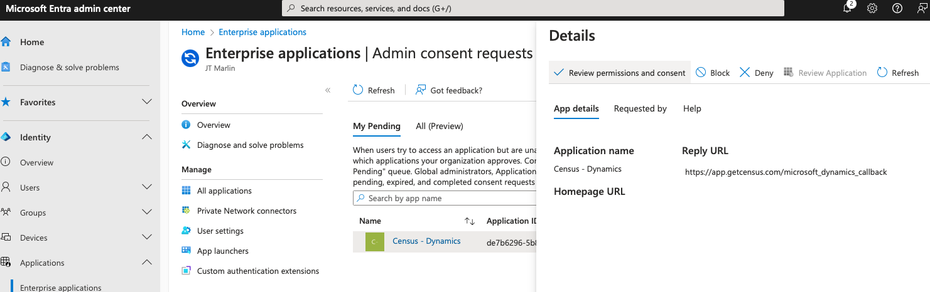Click the Block icon in Details toolbar

(x=701, y=73)
